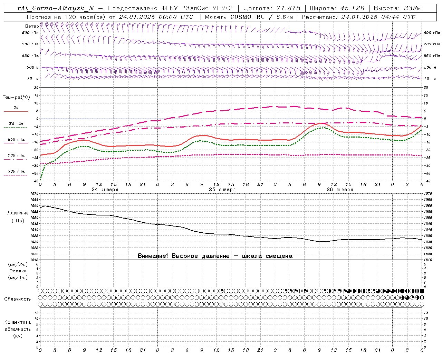Click the 500 м wind level label on left

33,67
